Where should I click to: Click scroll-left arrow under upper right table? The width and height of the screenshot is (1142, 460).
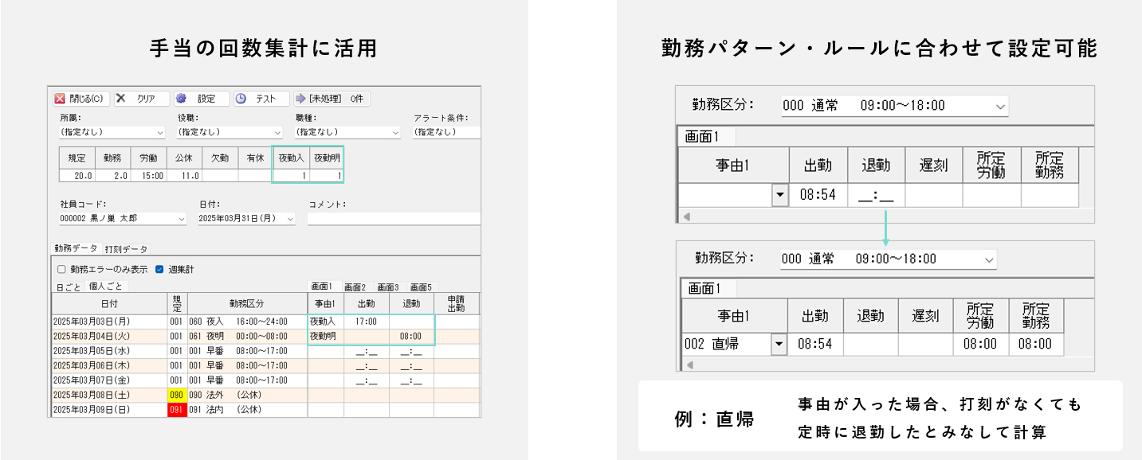click(686, 216)
